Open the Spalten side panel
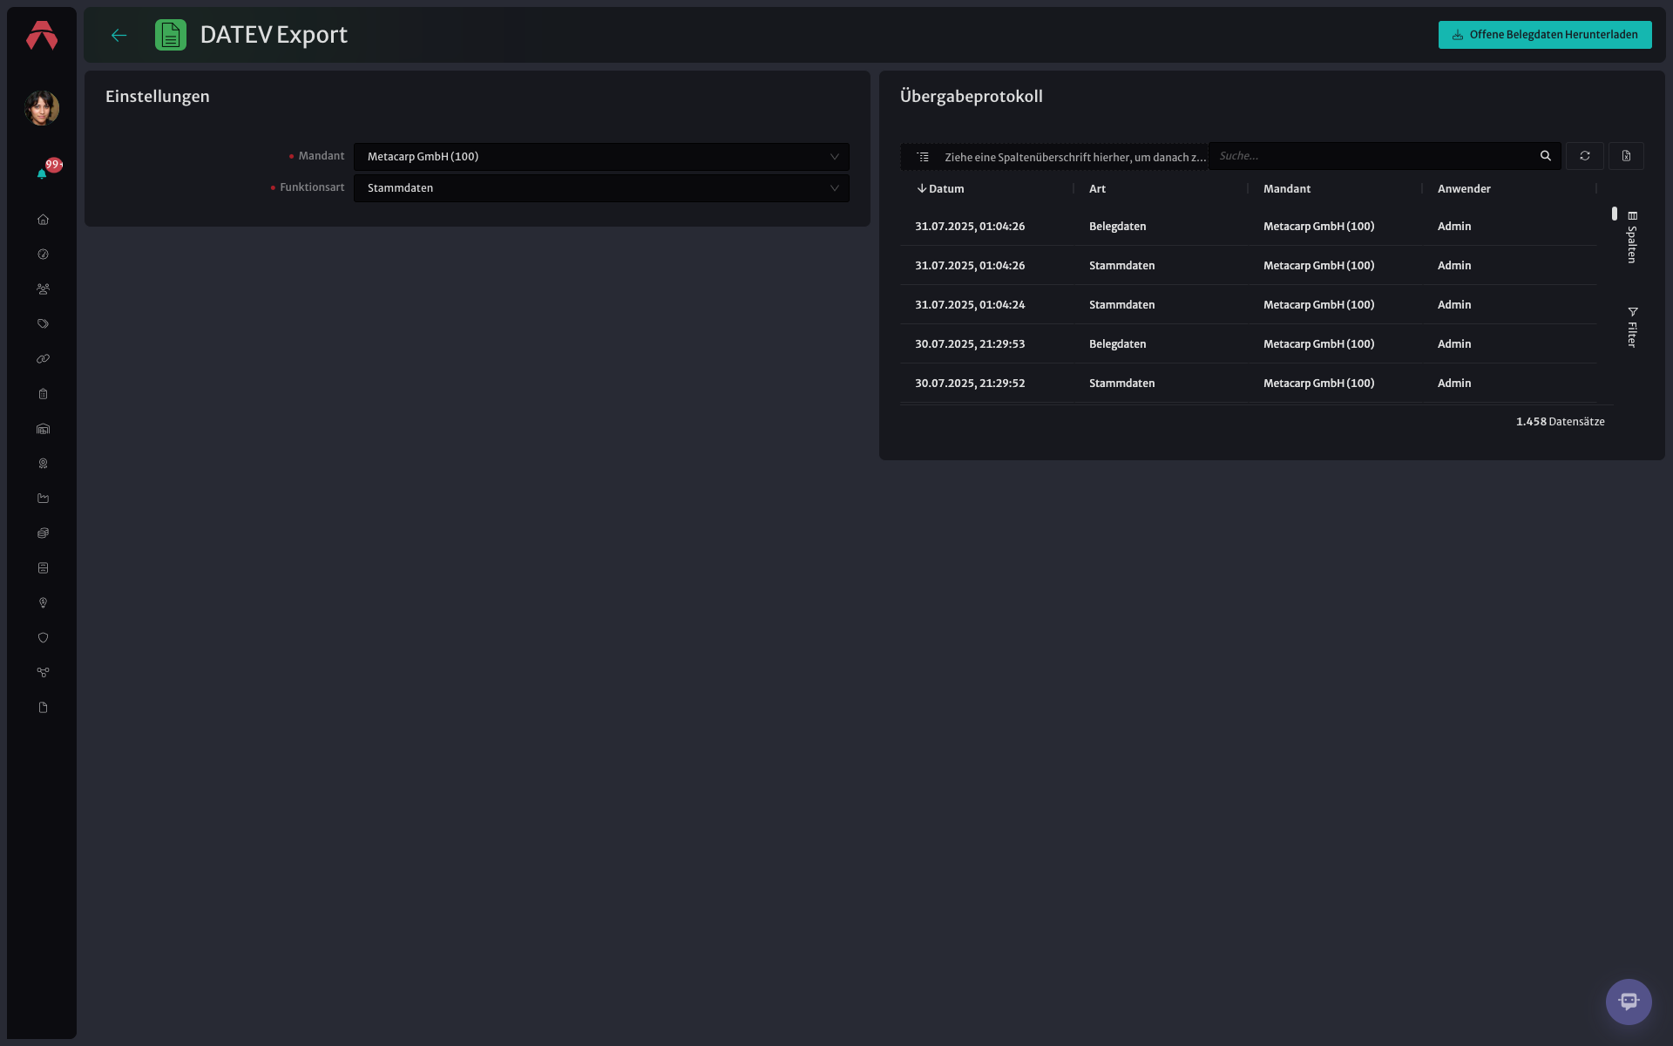 [1632, 237]
